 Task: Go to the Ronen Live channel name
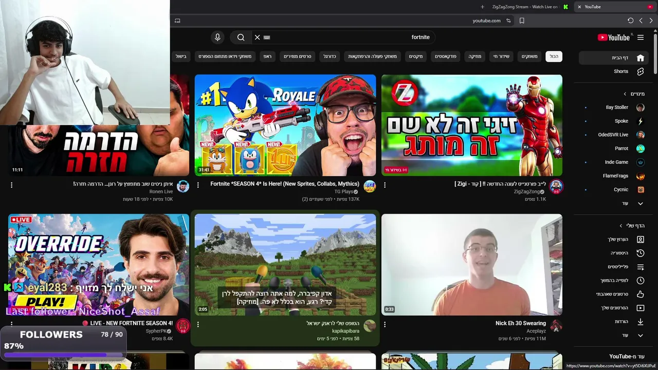[161, 192]
